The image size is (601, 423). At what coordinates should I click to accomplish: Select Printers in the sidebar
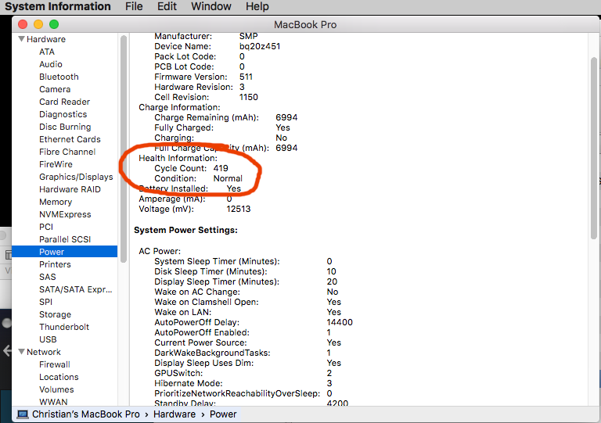point(55,264)
